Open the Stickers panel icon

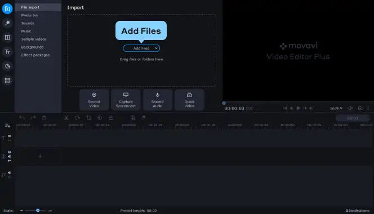(x=7, y=66)
